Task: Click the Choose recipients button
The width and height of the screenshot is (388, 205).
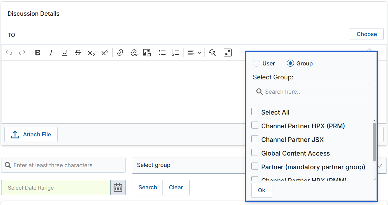Action: 367,34
